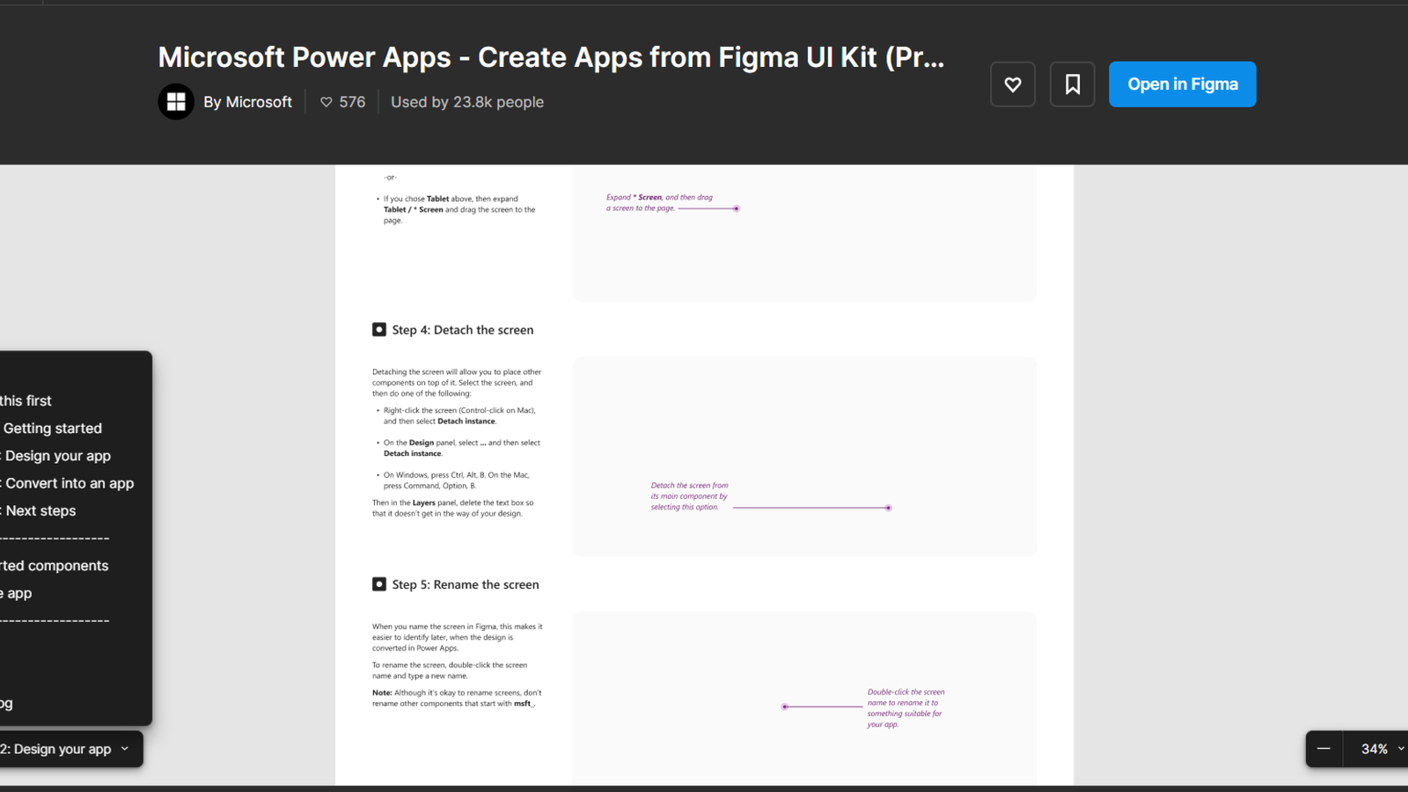Bookmark this Figma community file
Viewport: 1408px width, 792px height.
1072,84
